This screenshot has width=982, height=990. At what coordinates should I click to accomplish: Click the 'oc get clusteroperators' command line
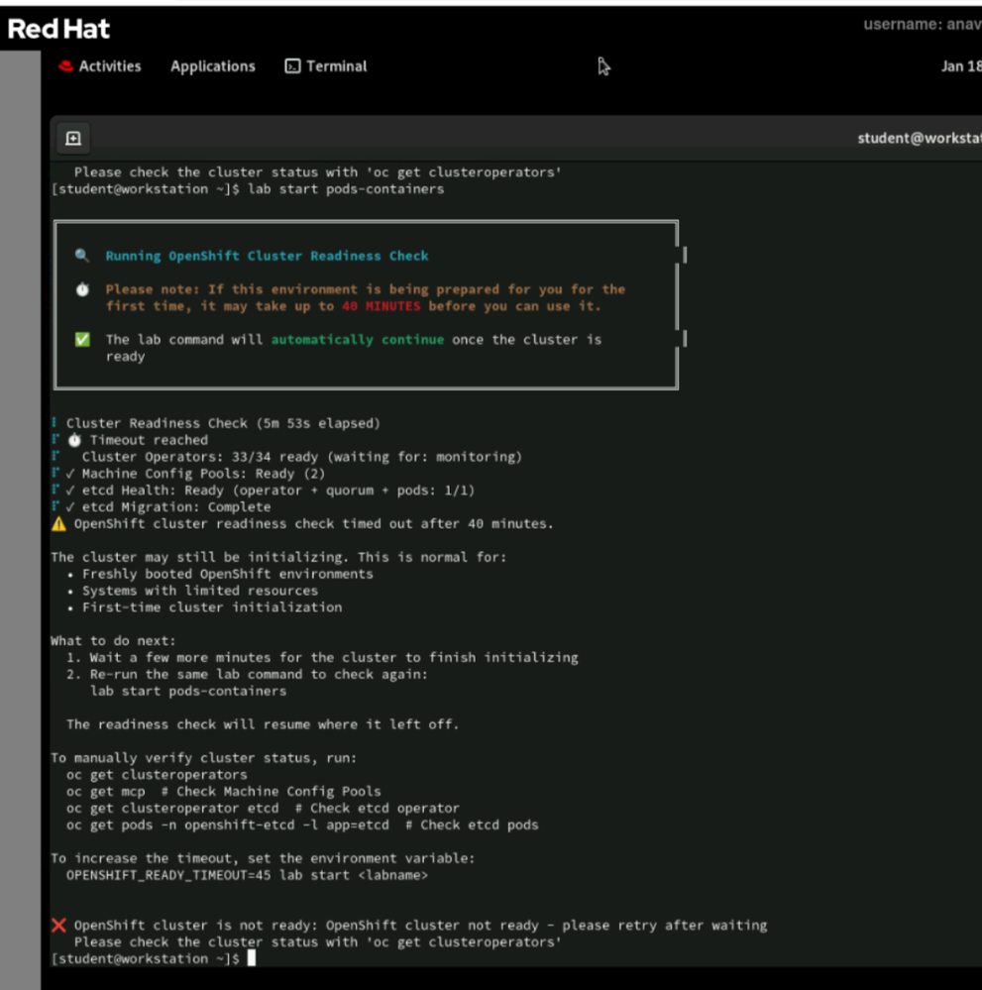[x=157, y=775]
